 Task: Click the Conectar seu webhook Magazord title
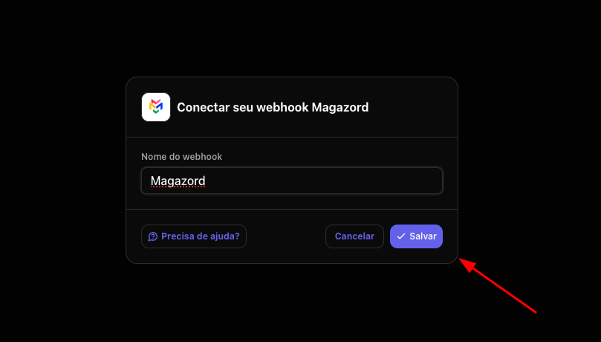[273, 107]
